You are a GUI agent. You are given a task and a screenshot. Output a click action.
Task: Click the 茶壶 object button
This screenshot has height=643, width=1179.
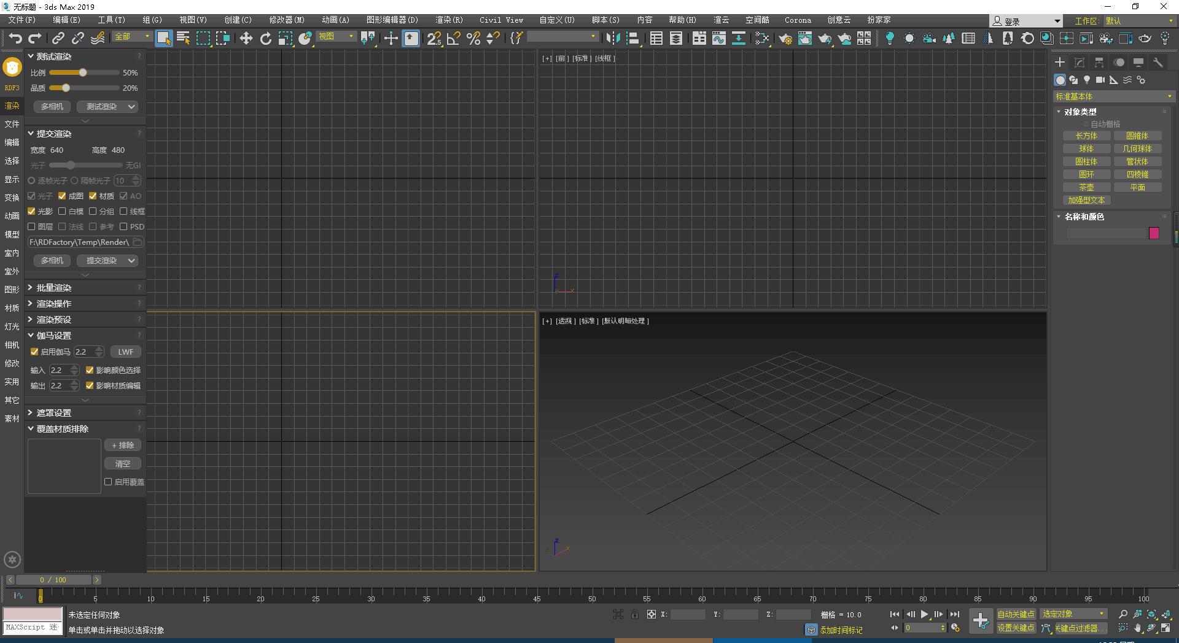coord(1086,187)
